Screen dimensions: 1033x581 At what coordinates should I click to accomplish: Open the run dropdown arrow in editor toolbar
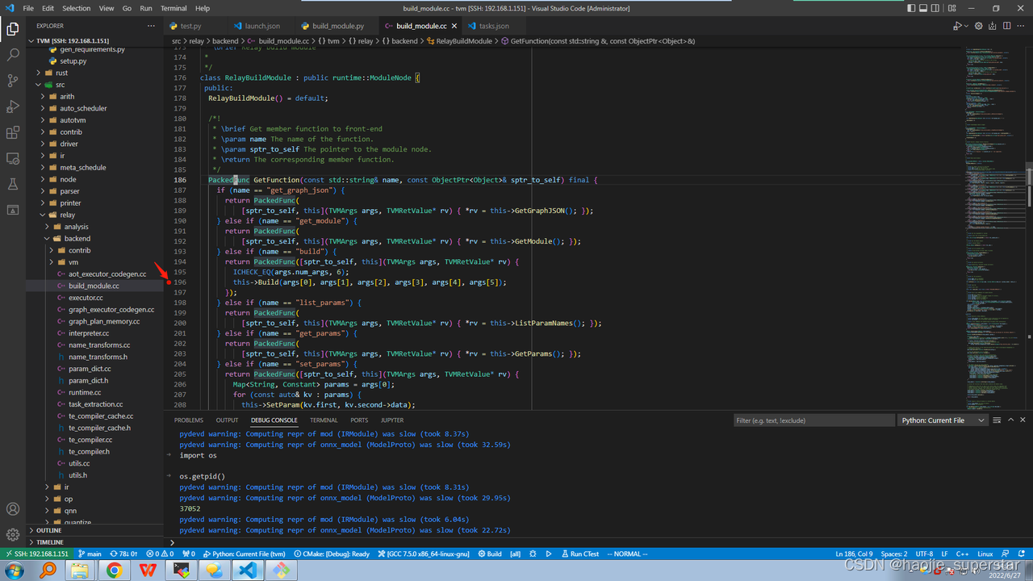pos(966,26)
